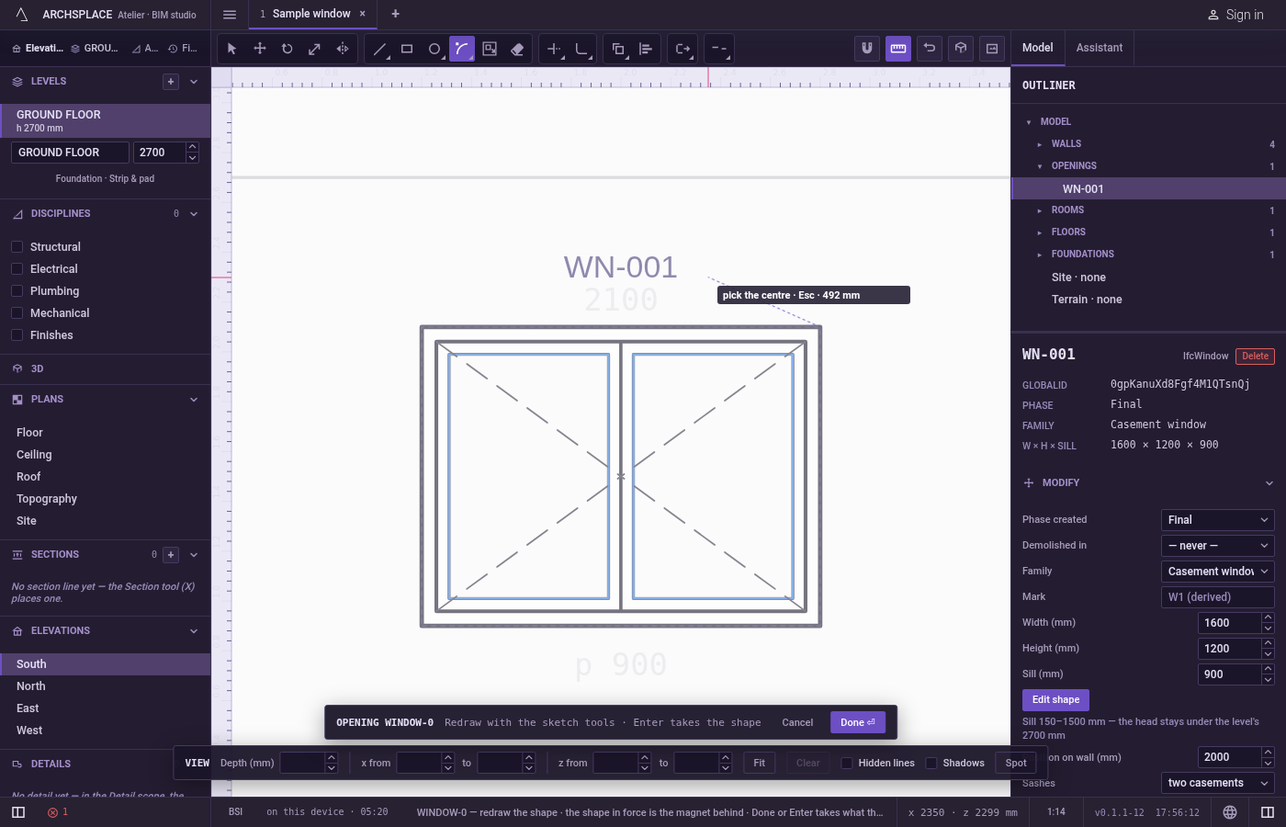Click the Width (mm) input field
1286x827 pixels.
(x=1229, y=623)
